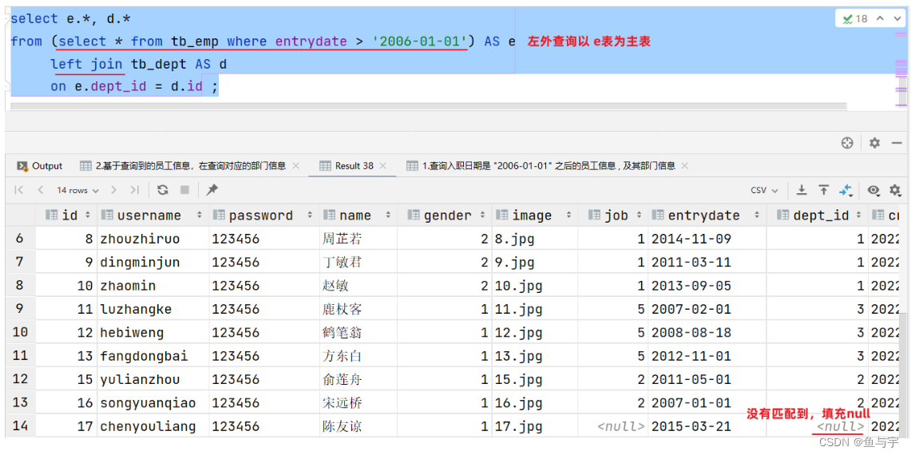Image resolution: width=911 pixels, height=455 pixels.
Task: Click the editor horizontal scrollbar
Action: (428, 106)
